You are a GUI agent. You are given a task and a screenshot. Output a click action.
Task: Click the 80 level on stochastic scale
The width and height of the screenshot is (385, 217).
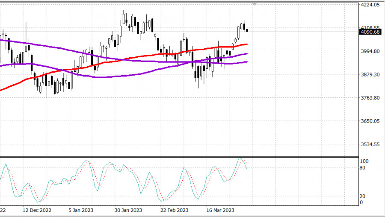pyautogui.click(x=362, y=168)
